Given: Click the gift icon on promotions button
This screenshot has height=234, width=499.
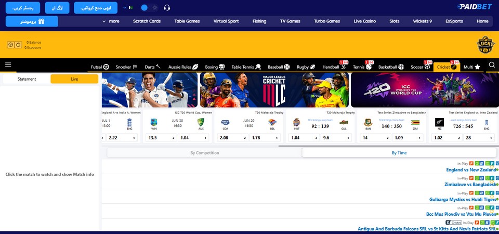Looking at the screenshot, I should coord(41,21).
